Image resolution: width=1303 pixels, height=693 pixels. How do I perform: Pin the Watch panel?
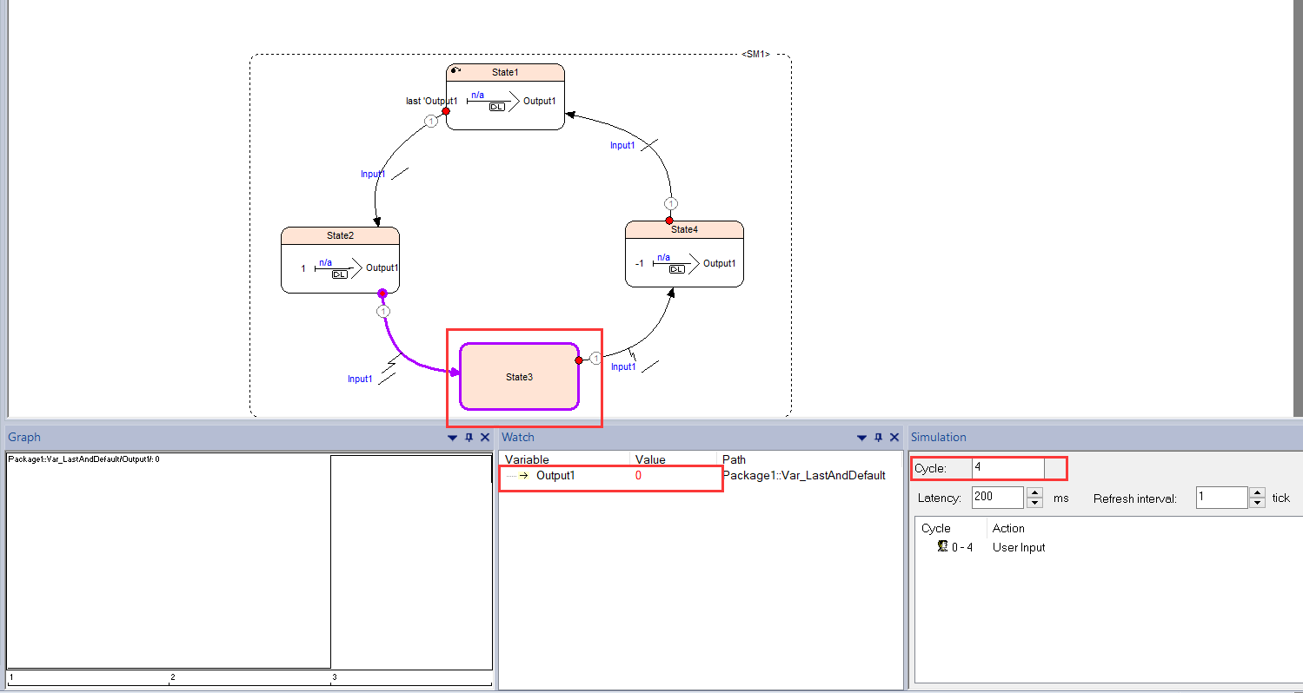point(878,438)
